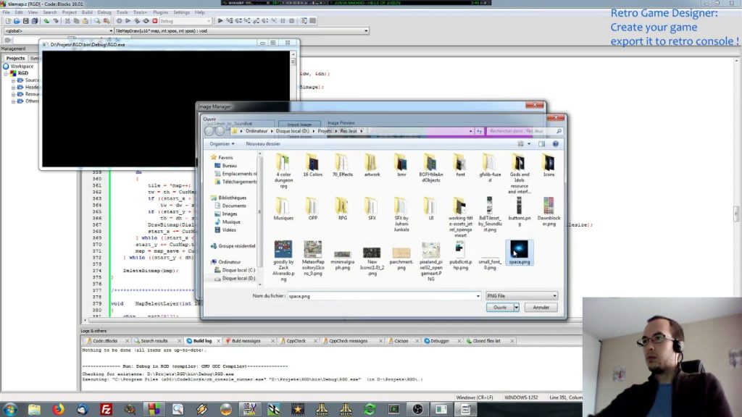Screen dimensions: 742x417
Task: Switch to the Build messages log tab
Action: coord(246,341)
